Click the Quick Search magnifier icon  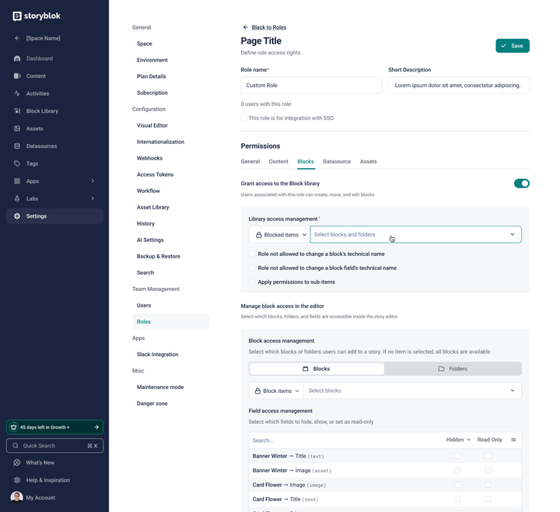point(16,446)
